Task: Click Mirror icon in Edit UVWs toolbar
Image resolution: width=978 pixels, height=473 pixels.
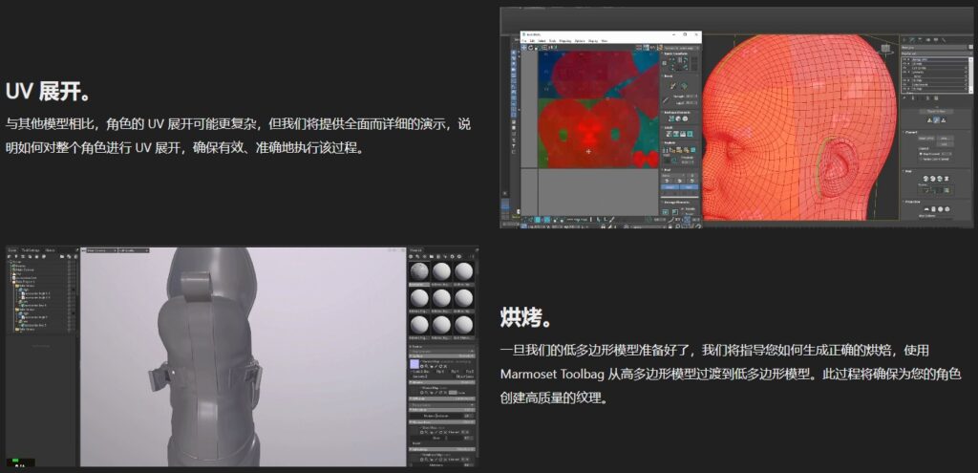Action: 552,48
